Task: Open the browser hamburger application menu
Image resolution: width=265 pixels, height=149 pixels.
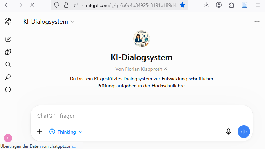Action: click(258, 5)
